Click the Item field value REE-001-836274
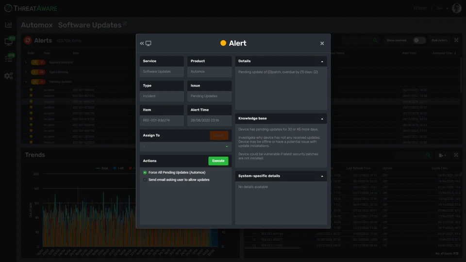The height and width of the screenshot is (262, 466). pos(156,120)
